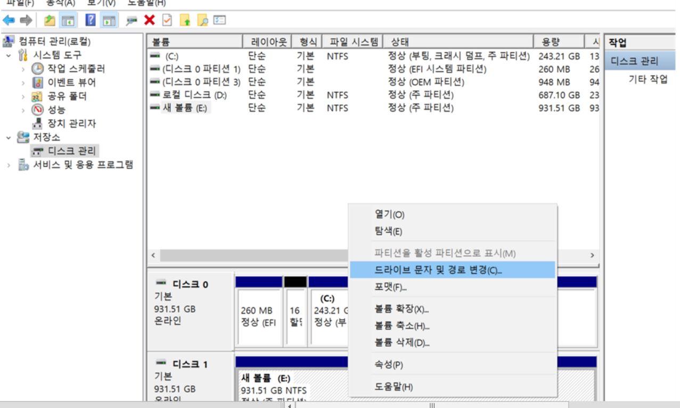Click the red X delete toolbar icon

150,21
